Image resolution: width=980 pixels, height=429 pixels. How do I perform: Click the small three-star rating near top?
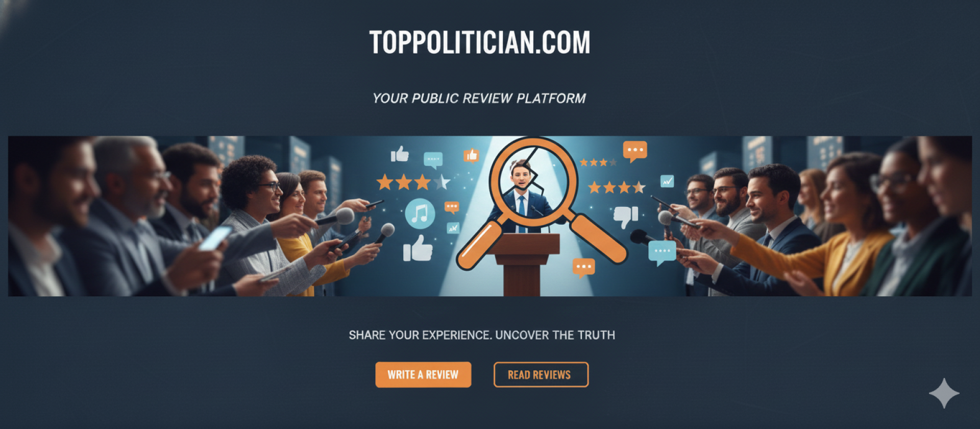click(598, 162)
